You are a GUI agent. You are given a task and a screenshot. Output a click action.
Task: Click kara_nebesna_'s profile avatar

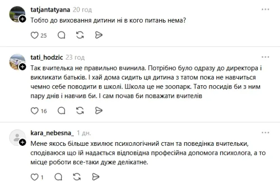pos(17,136)
